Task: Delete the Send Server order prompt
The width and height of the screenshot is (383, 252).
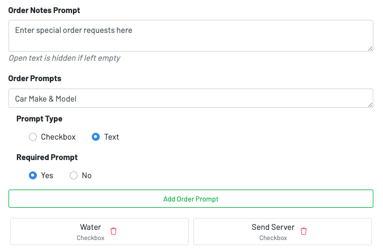Action: point(304,231)
